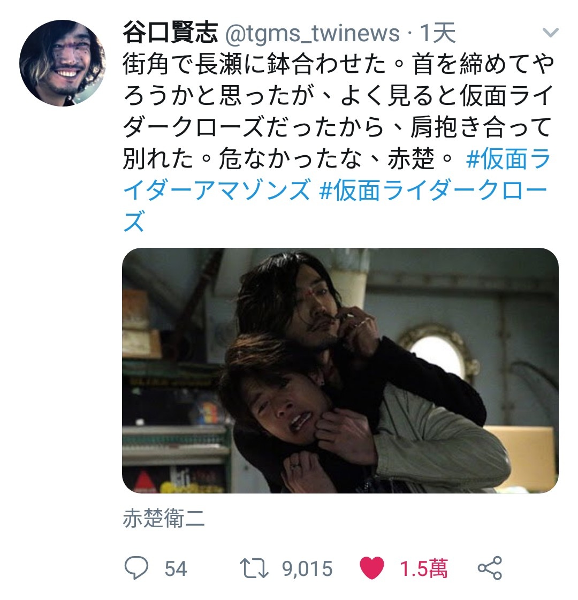
Task: Tap the retweet arrows icon
Action: point(254,568)
